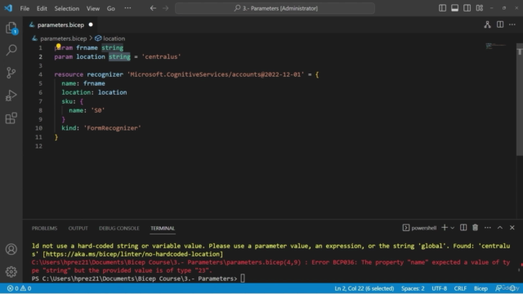Change language mode via Bicep status item
The width and height of the screenshot is (523, 294).
pyautogui.click(x=481, y=288)
